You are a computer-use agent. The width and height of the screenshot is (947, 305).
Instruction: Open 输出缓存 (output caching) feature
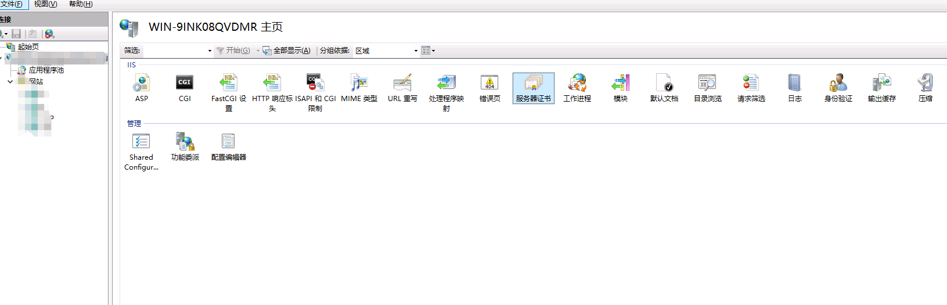882,88
